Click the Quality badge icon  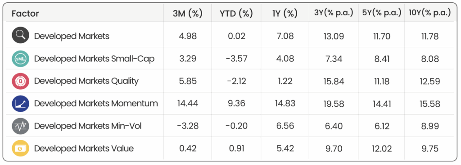coord(21,81)
